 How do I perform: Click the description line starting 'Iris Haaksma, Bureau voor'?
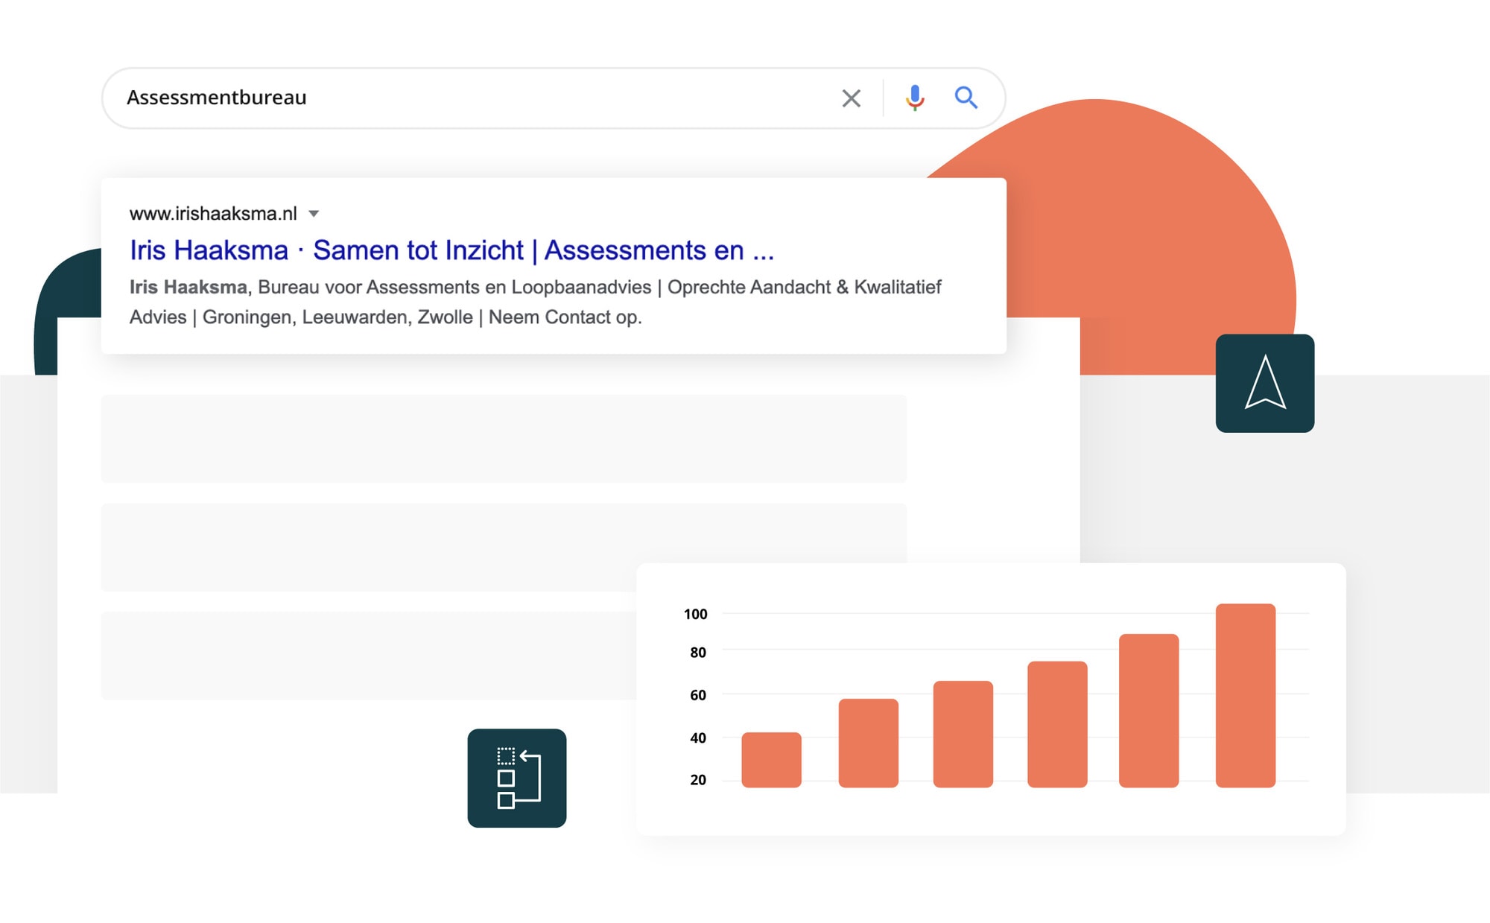535,287
